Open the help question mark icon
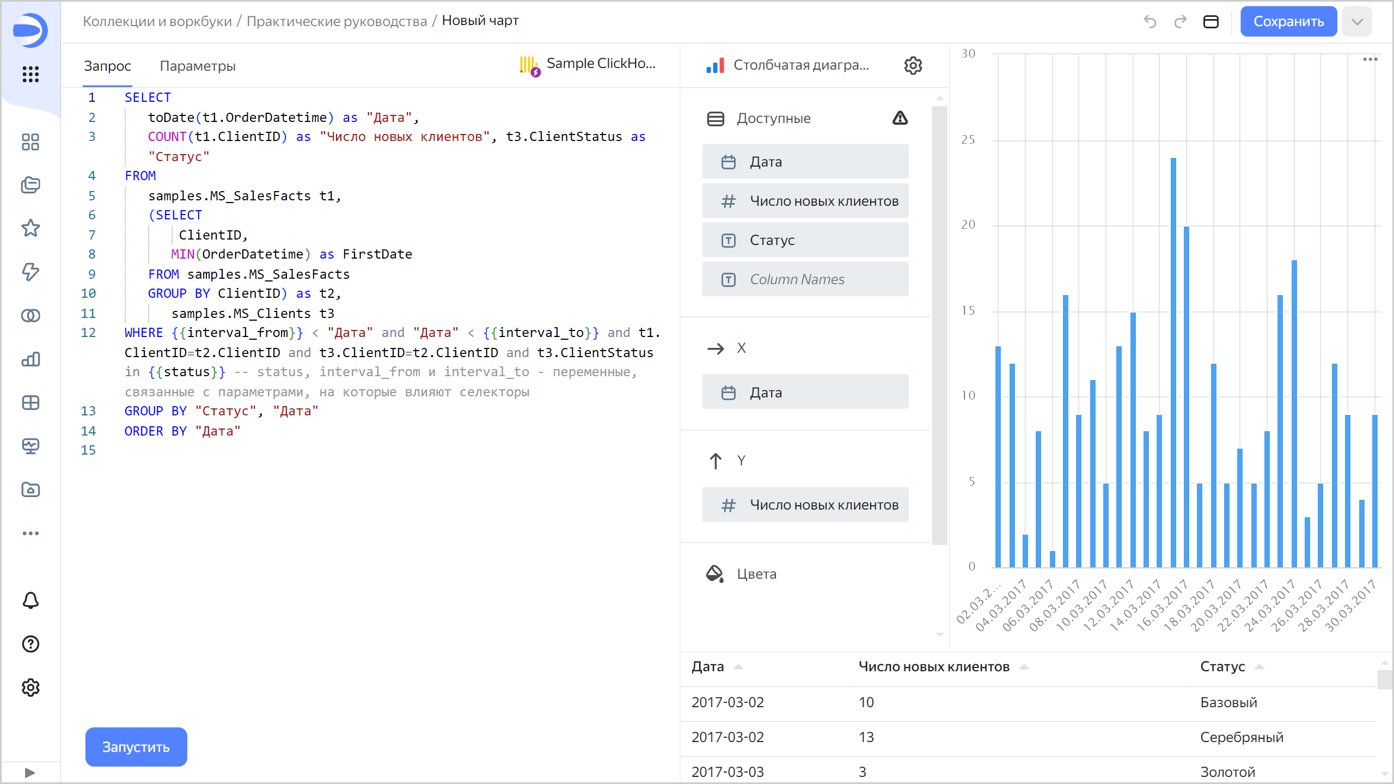The image size is (1394, 784). click(30, 644)
